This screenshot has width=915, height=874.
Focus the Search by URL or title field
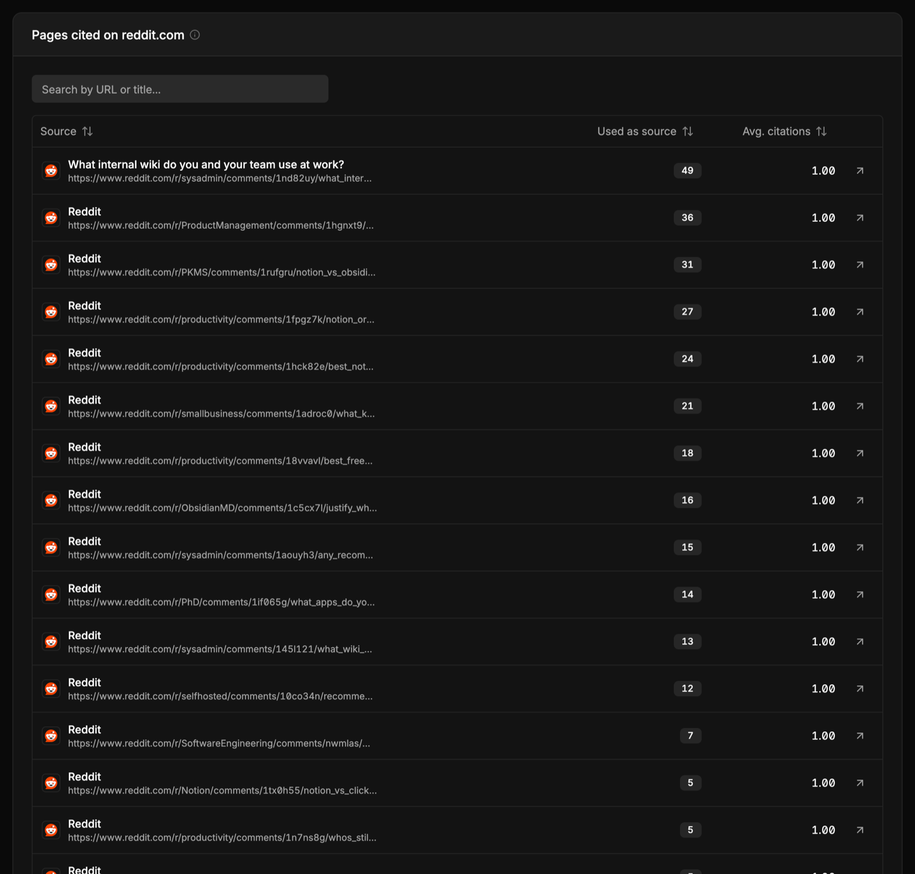tap(180, 89)
